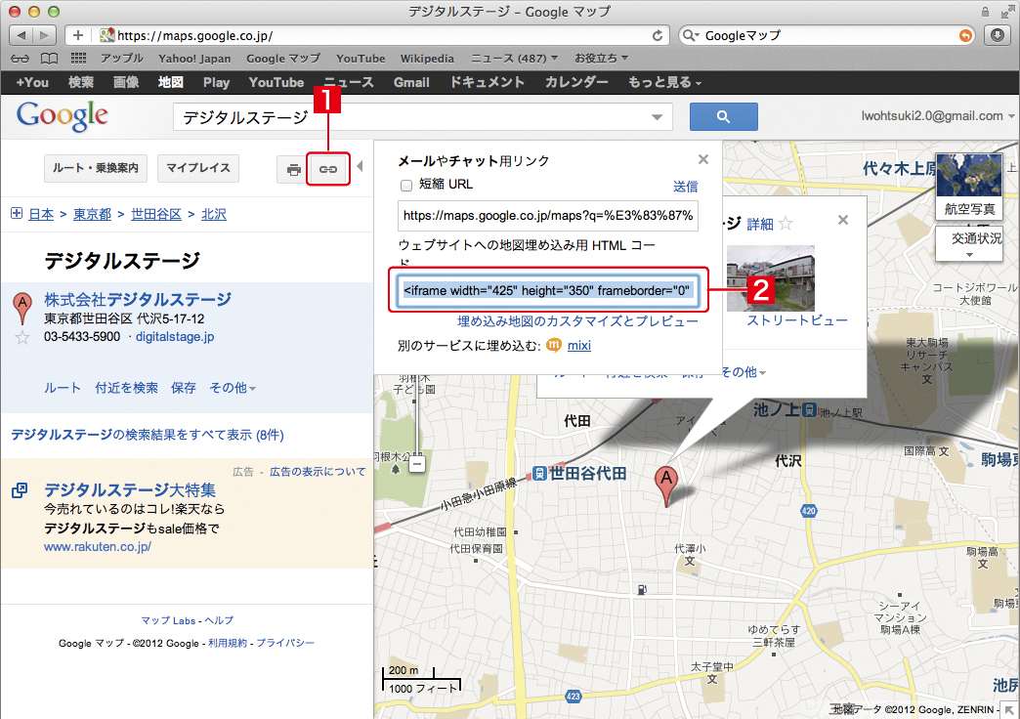1020x719 pixels.
Task: Reload the page with the refresh icon
Action: tap(658, 35)
